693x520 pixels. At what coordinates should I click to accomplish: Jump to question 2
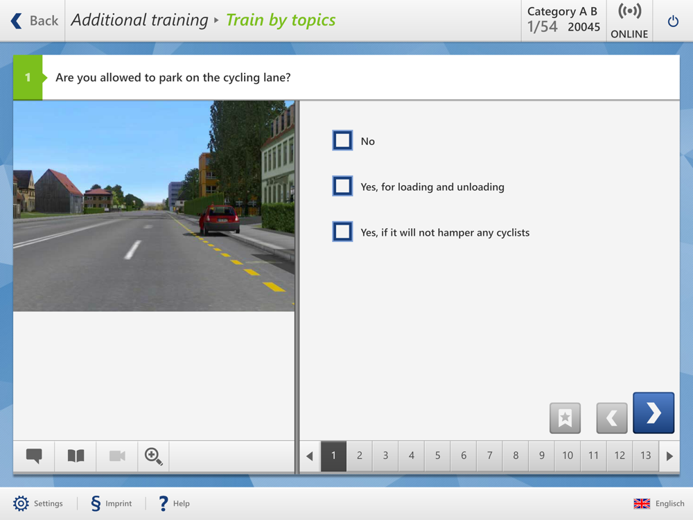point(359,456)
